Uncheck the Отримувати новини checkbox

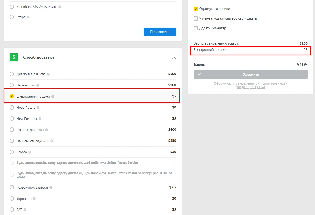click(196, 9)
